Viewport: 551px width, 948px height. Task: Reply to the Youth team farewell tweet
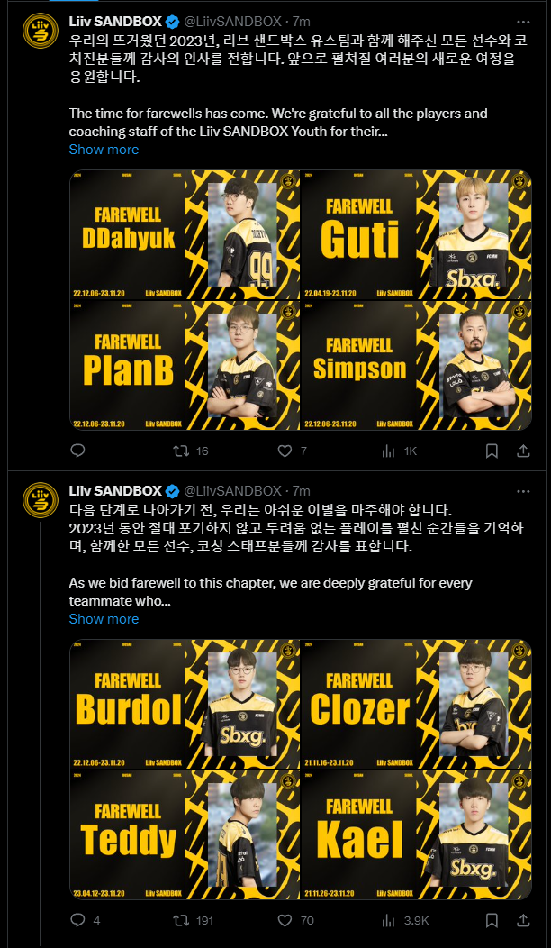tap(77, 451)
